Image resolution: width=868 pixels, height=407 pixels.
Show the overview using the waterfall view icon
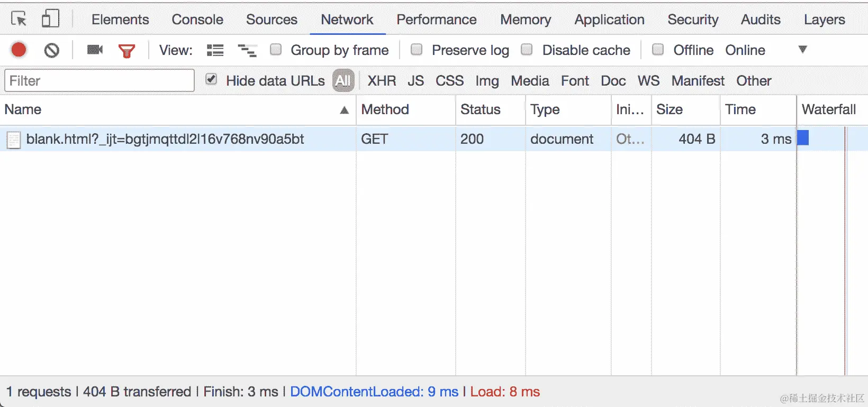tap(247, 50)
